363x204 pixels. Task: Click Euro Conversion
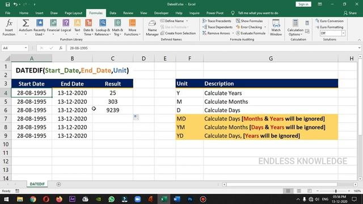coord(330,21)
